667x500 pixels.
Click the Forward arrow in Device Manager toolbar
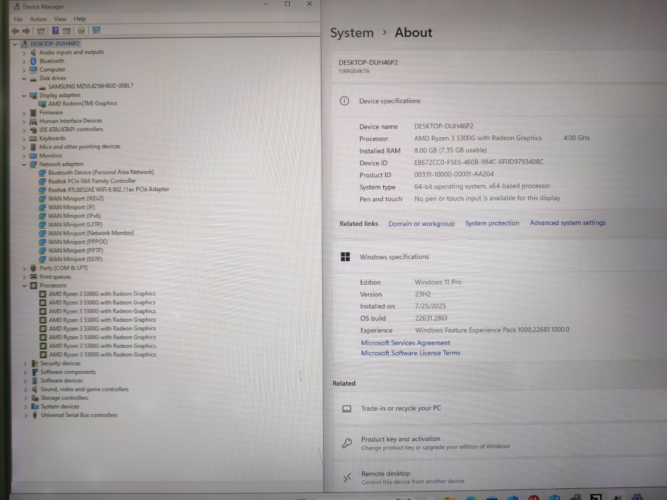click(x=26, y=31)
